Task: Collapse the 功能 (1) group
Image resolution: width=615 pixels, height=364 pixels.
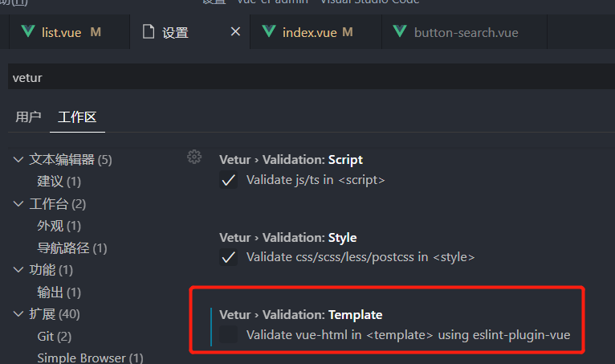Action: [18, 270]
